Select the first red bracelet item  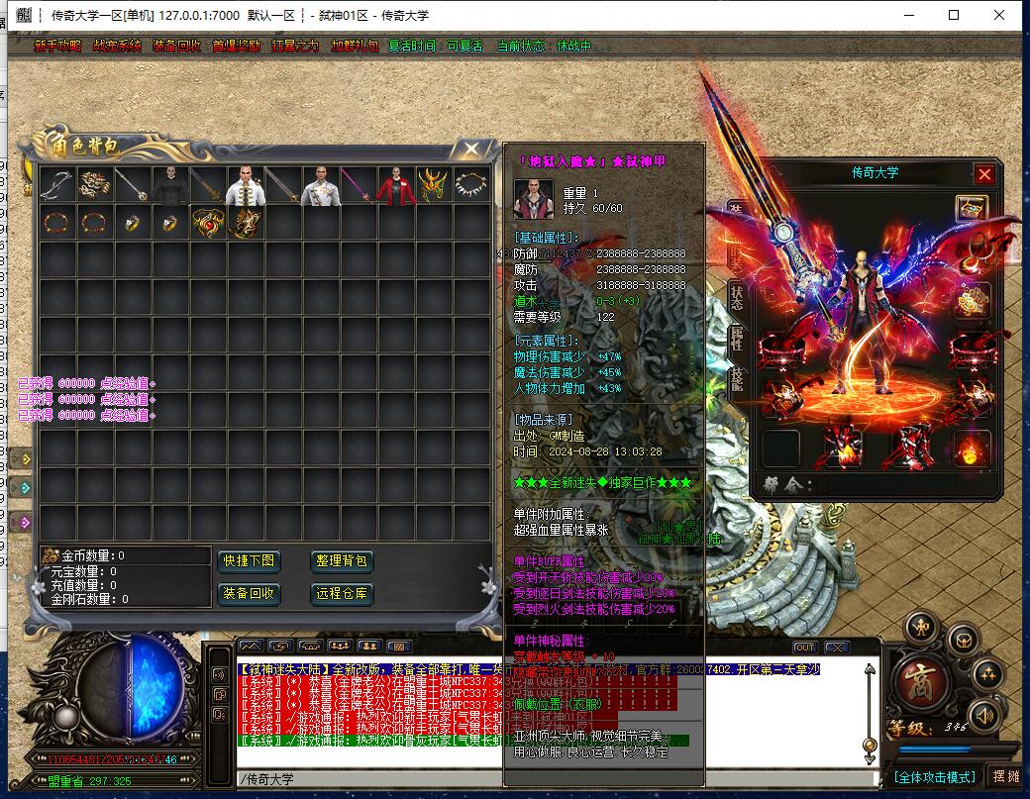tap(57, 223)
